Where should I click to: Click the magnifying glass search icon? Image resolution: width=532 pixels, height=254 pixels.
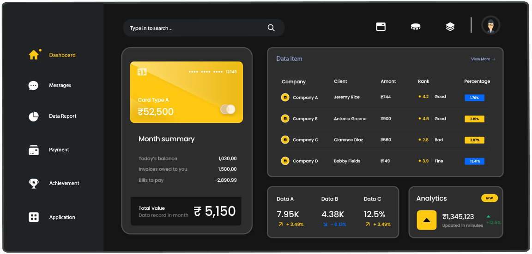pyautogui.click(x=271, y=28)
